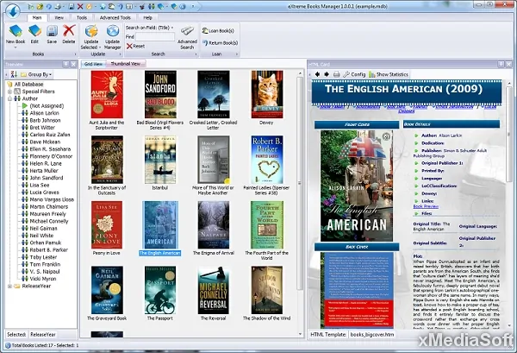Open the quick access toolbar customize arrow

point(193,6)
